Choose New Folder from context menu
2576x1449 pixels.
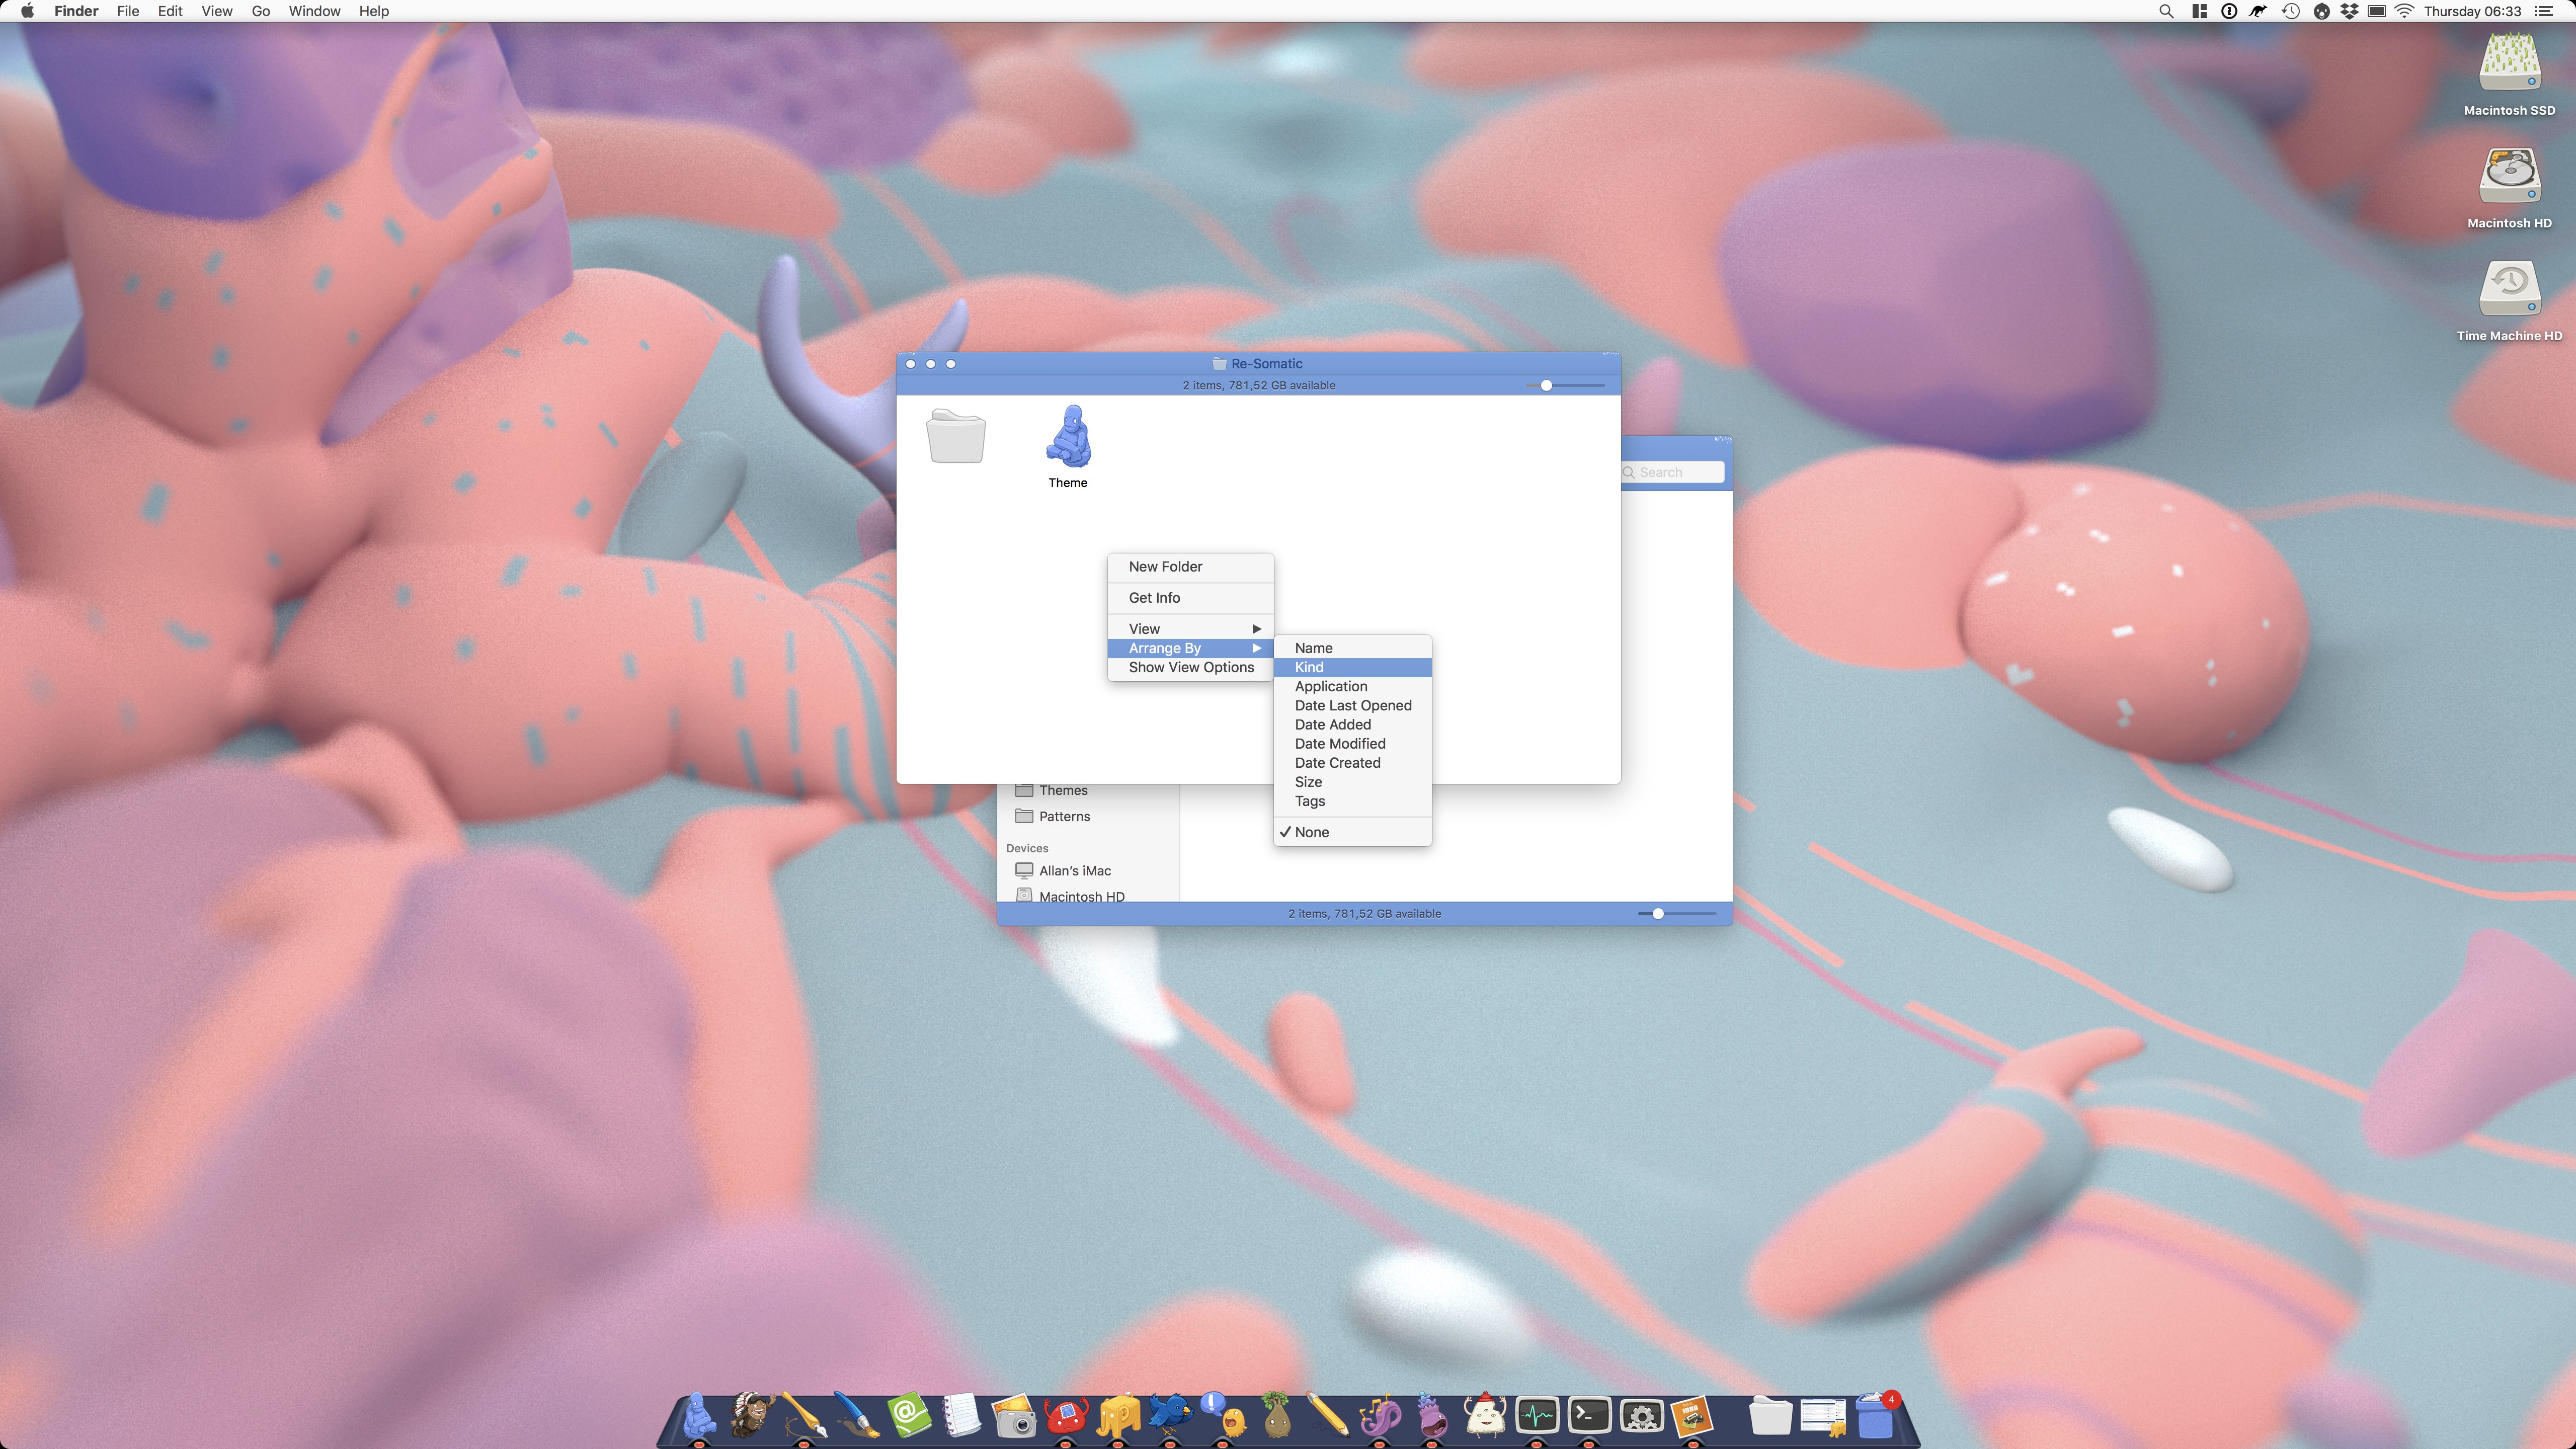pos(1165,566)
